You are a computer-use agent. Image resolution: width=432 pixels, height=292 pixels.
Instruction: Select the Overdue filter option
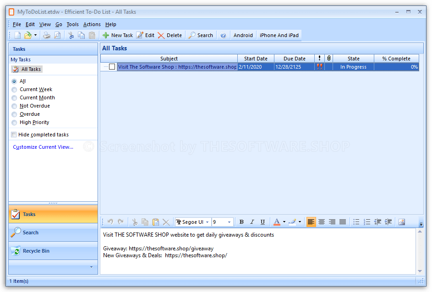14,114
